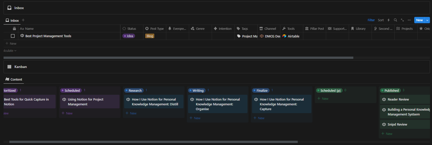Click the Inbox heading tray icon

[x=9, y=8]
